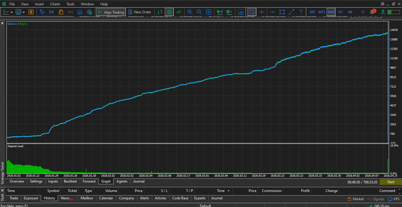Screen dimensions: 402x207
Task: Toggle the chart shift icon
Action: point(229,12)
